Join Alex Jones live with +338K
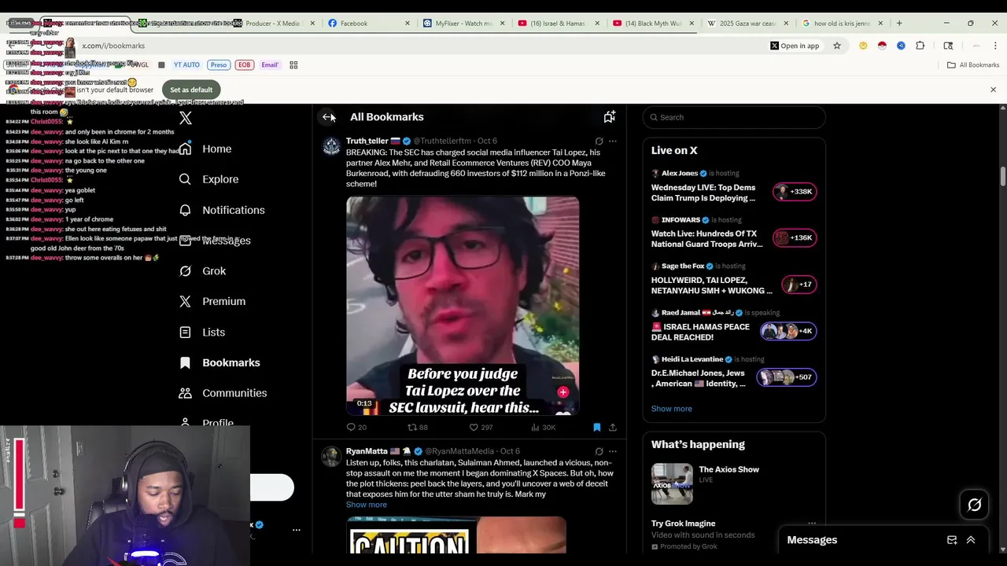1007x566 pixels. click(x=795, y=192)
